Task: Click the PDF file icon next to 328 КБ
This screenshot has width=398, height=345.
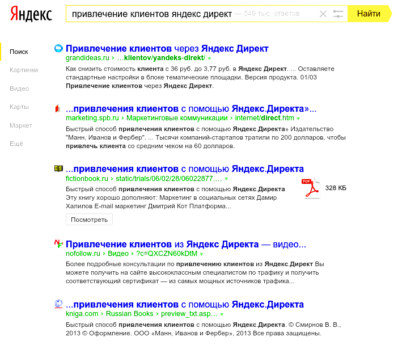Action: pos(310,188)
